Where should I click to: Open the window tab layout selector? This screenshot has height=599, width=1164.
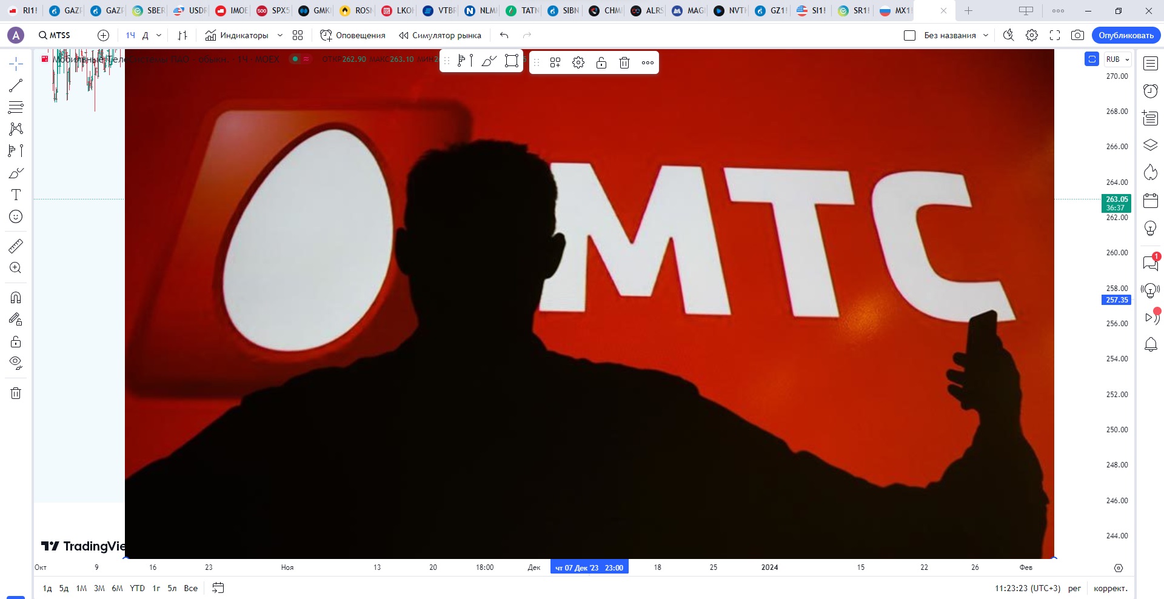pos(1026,10)
